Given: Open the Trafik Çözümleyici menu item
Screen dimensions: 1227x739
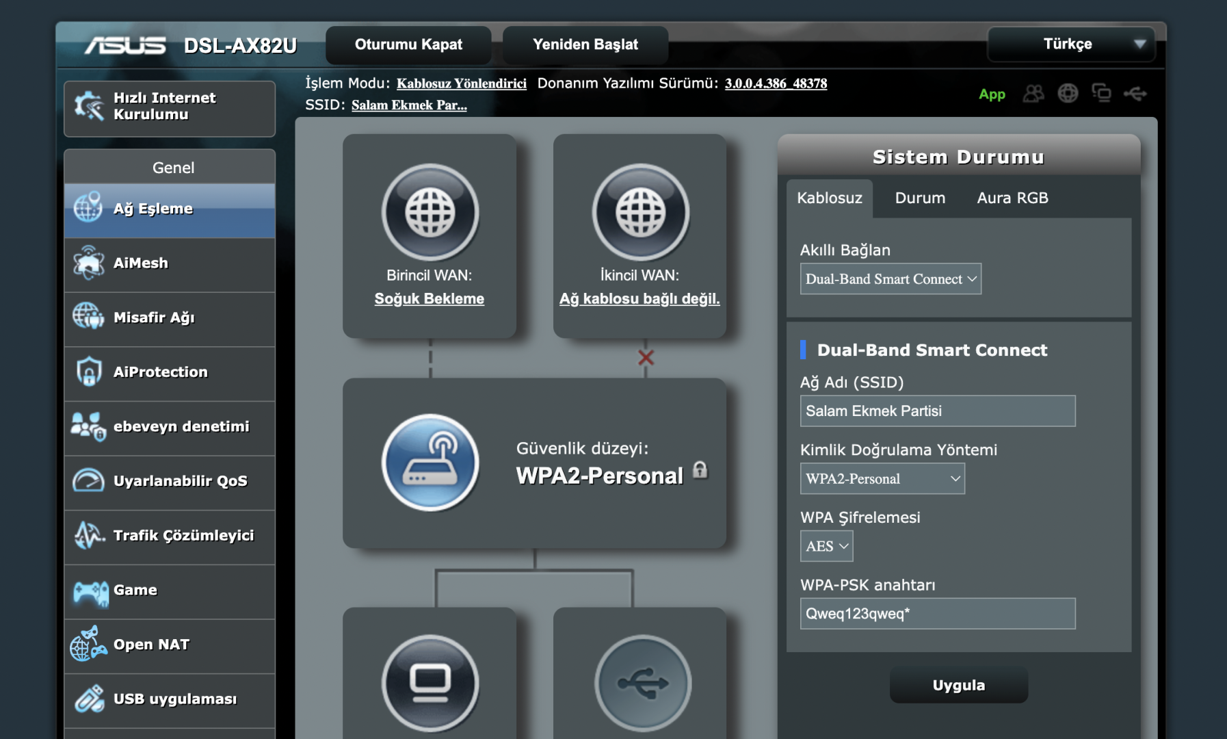Looking at the screenshot, I should (170, 536).
